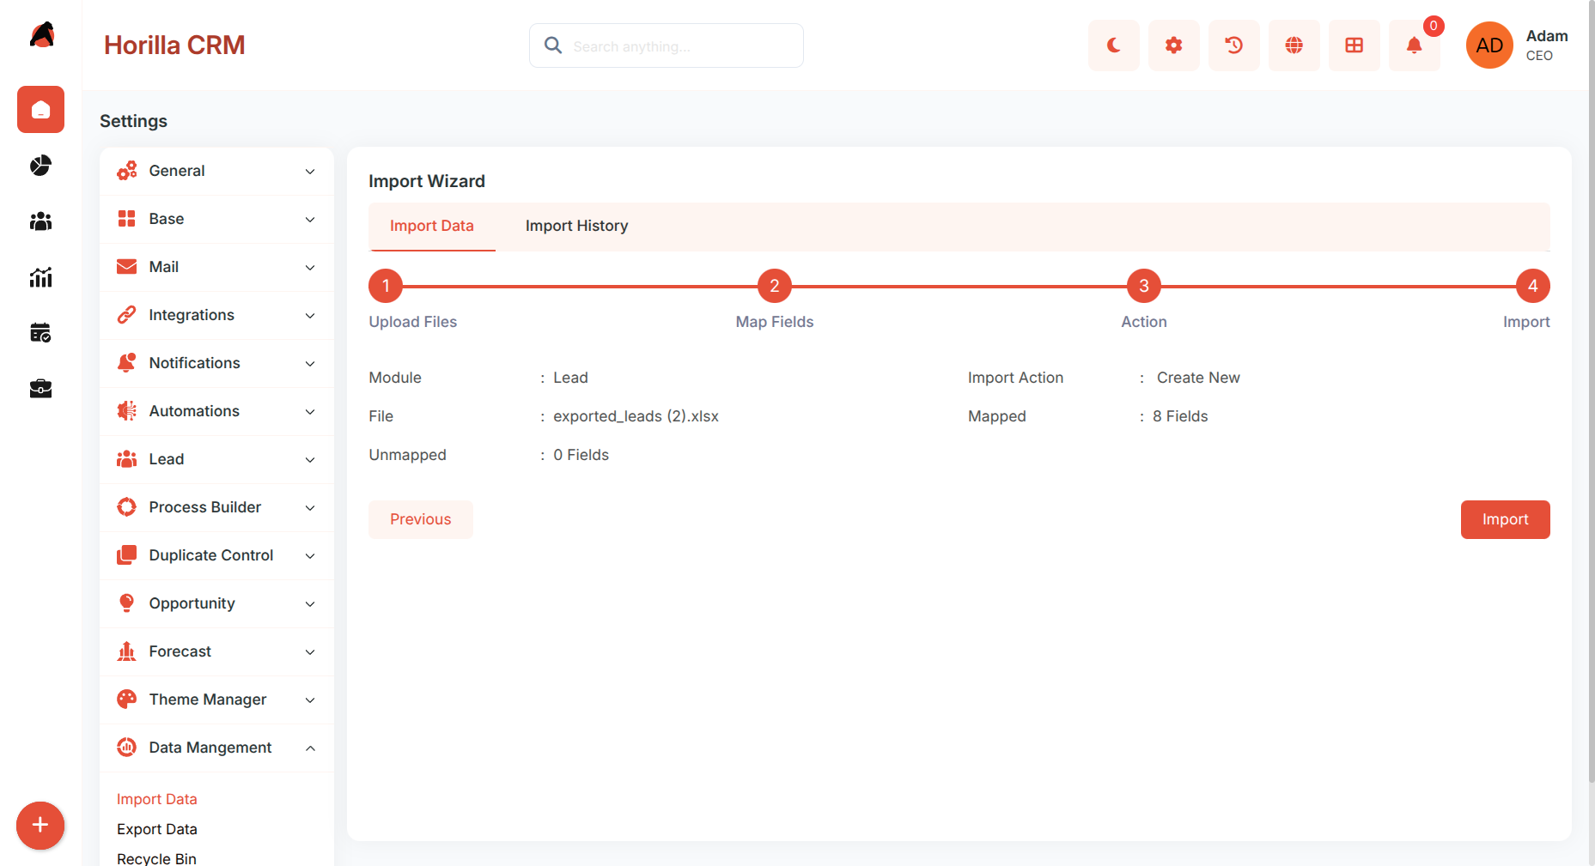Jump to step 2 Map Fields marker
The width and height of the screenshot is (1595, 866).
click(774, 286)
